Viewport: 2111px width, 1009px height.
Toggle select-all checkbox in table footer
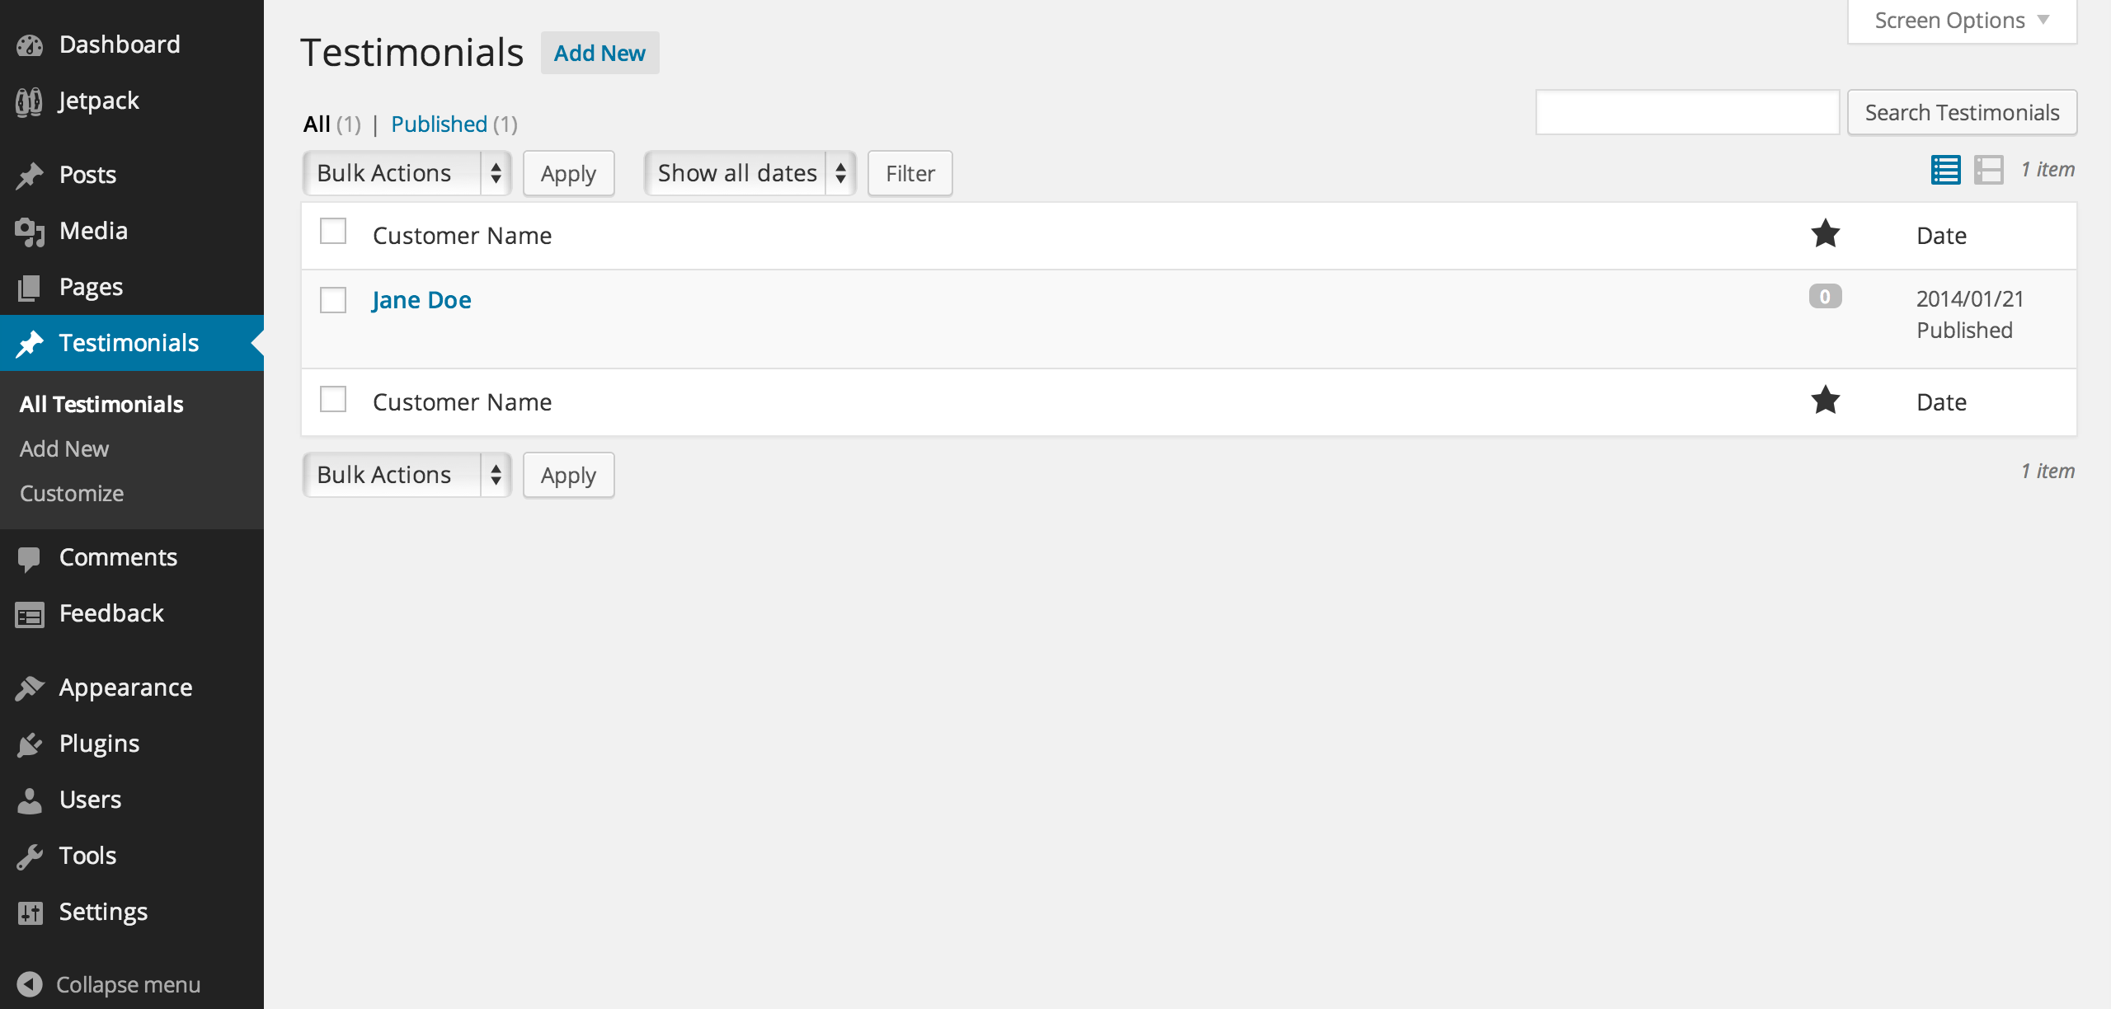pos(333,400)
